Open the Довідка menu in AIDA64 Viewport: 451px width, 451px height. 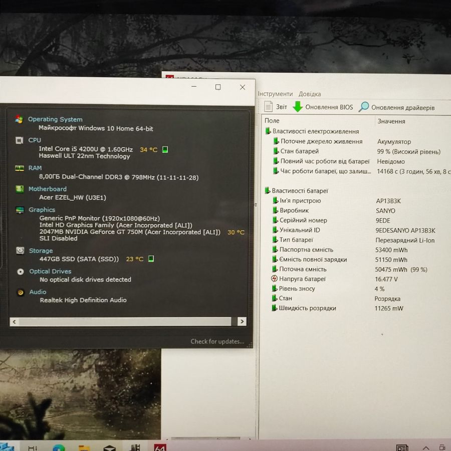pos(310,94)
